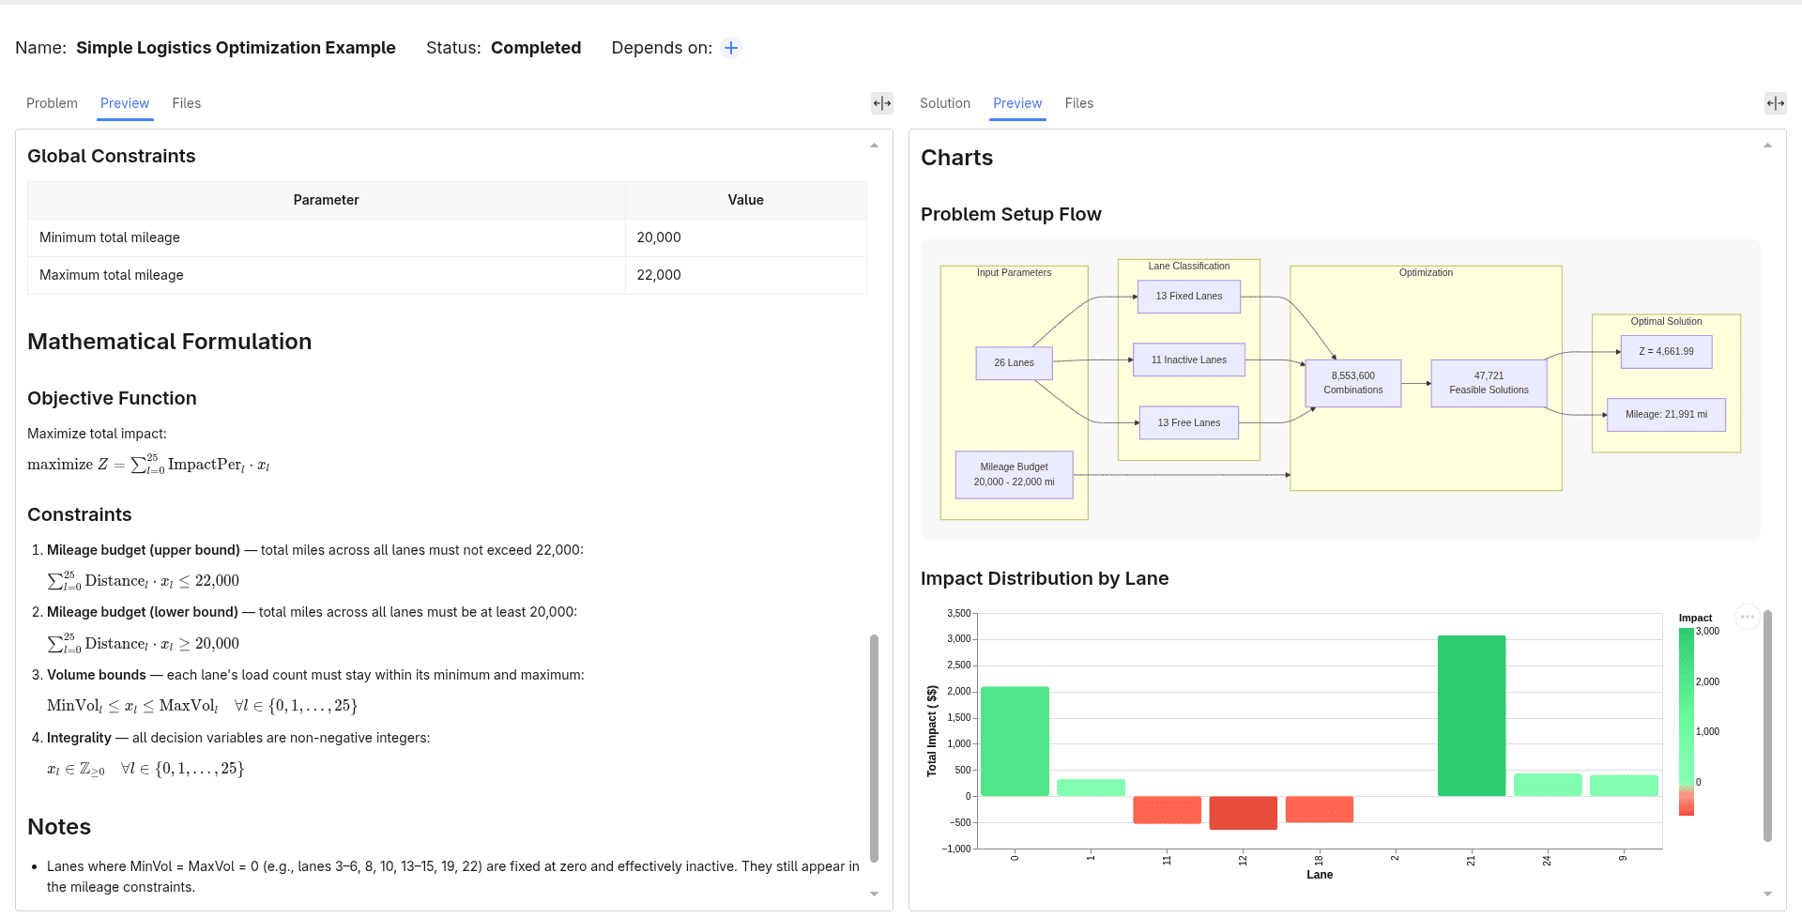Open the Files tab in the left panel
The height and width of the screenshot is (918, 1802).
pyautogui.click(x=187, y=103)
